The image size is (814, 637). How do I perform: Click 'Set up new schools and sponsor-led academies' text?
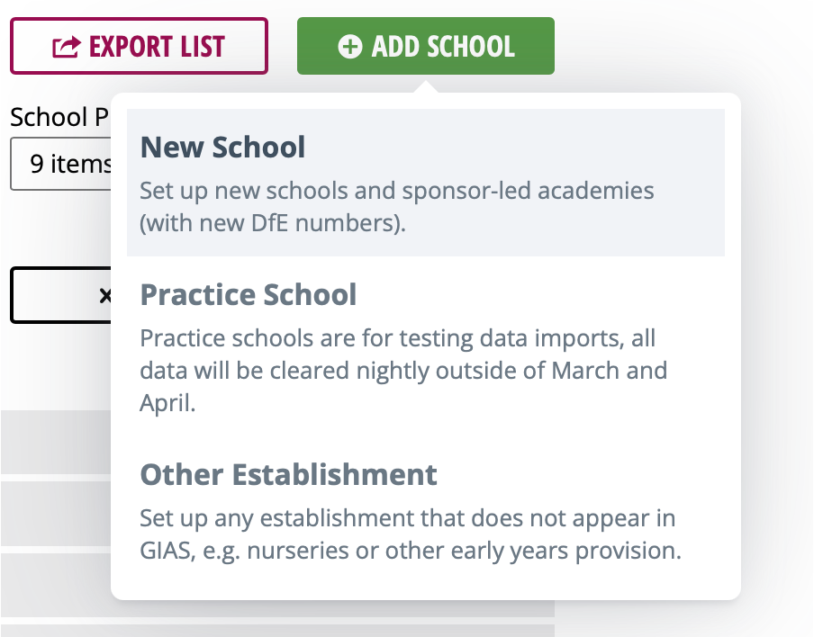[396, 191]
